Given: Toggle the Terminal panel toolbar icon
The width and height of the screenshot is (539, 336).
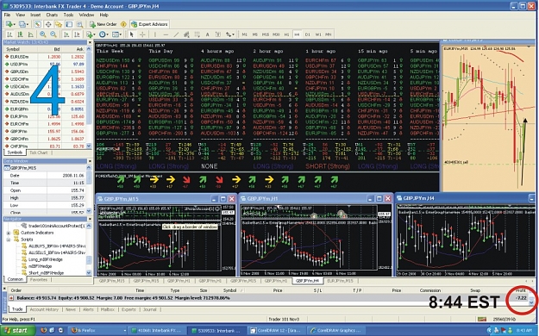Looking at the screenshot, I should tap(69, 24).
